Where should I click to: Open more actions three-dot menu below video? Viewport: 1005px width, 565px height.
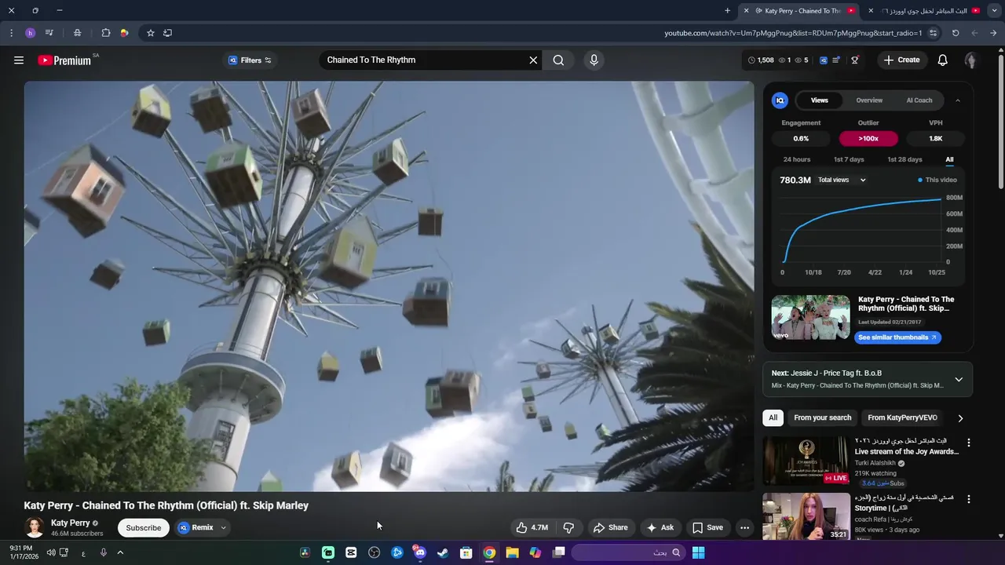(x=744, y=527)
